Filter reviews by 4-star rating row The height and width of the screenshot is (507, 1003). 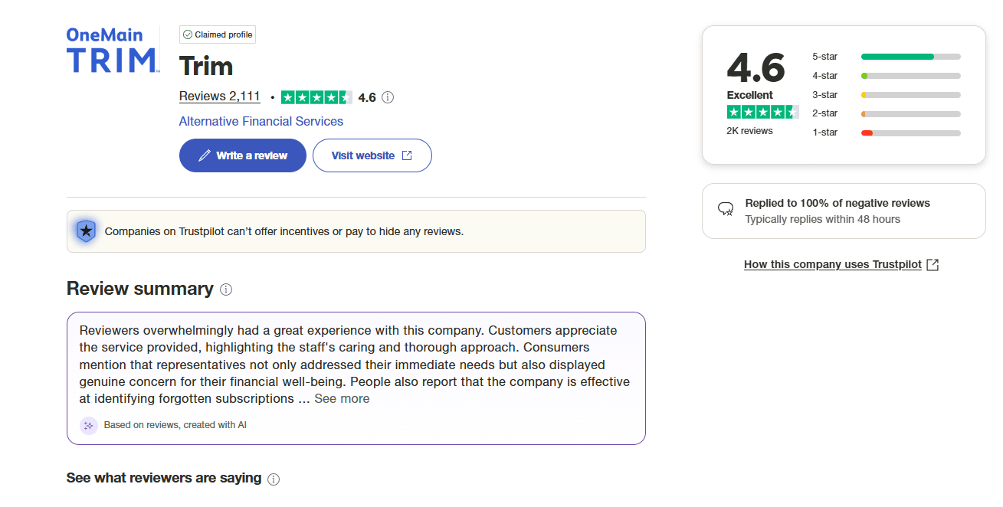click(887, 76)
